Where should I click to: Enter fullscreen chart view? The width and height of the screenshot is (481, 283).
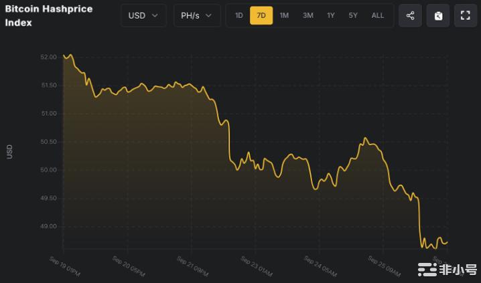(466, 15)
